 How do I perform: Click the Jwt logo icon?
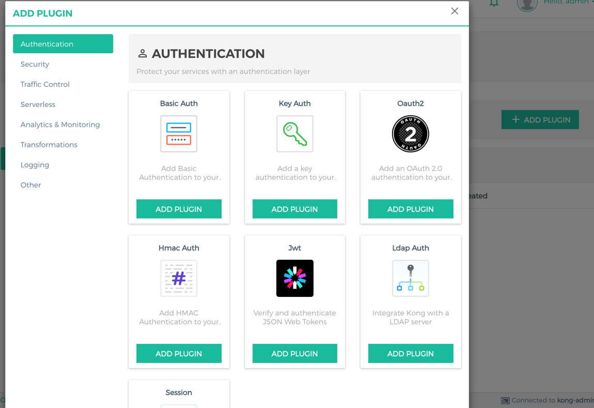(295, 278)
